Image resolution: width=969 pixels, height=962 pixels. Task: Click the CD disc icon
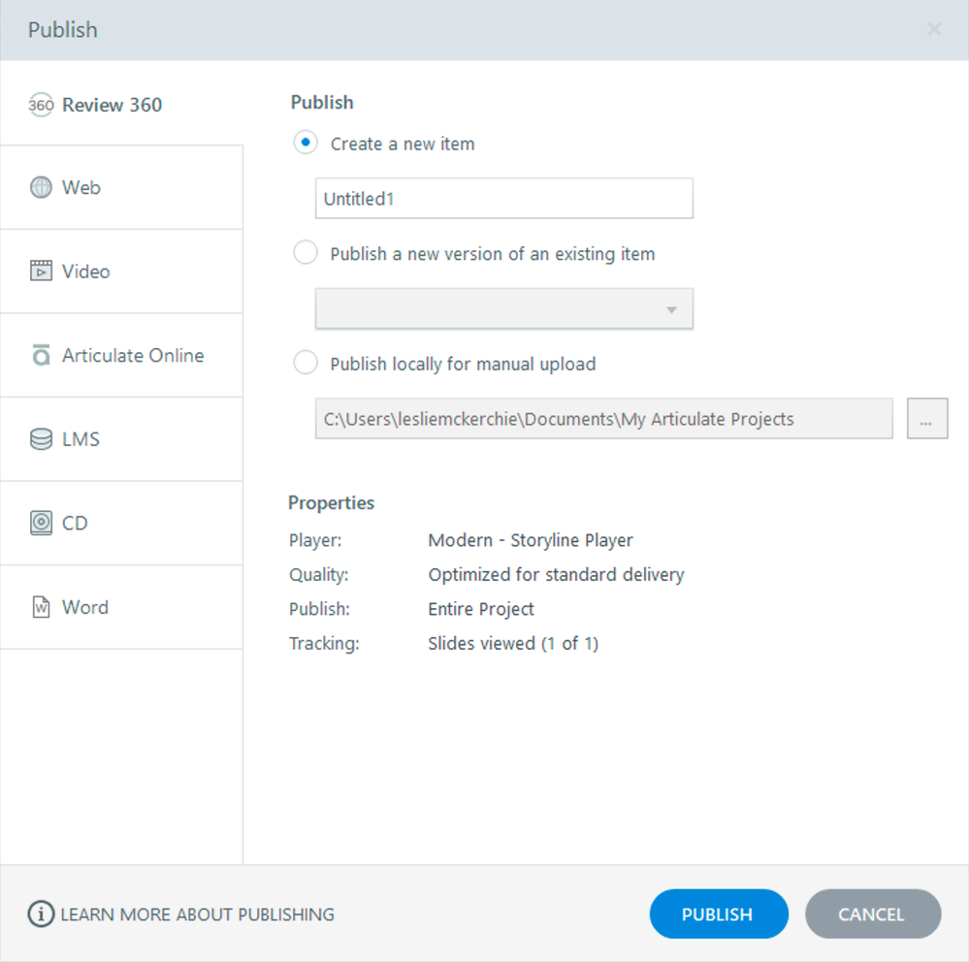[41, 524]
